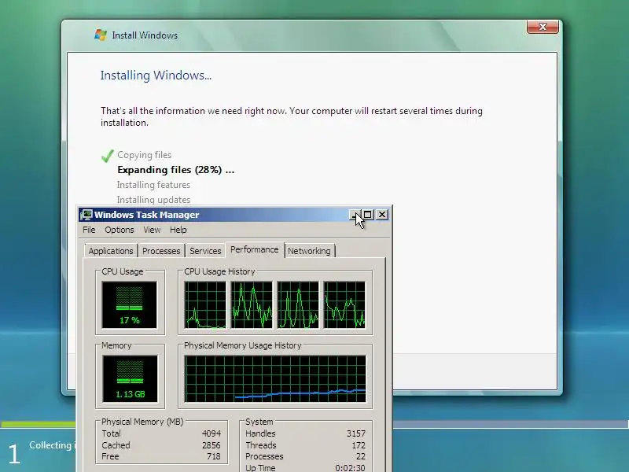Click the 'Installing features' step text
This screenshot has width=629, height=472.
click(153, 185)
